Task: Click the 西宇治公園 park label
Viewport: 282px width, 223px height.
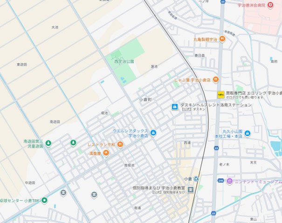Action: pyautogui.click(x=124, y=61)
